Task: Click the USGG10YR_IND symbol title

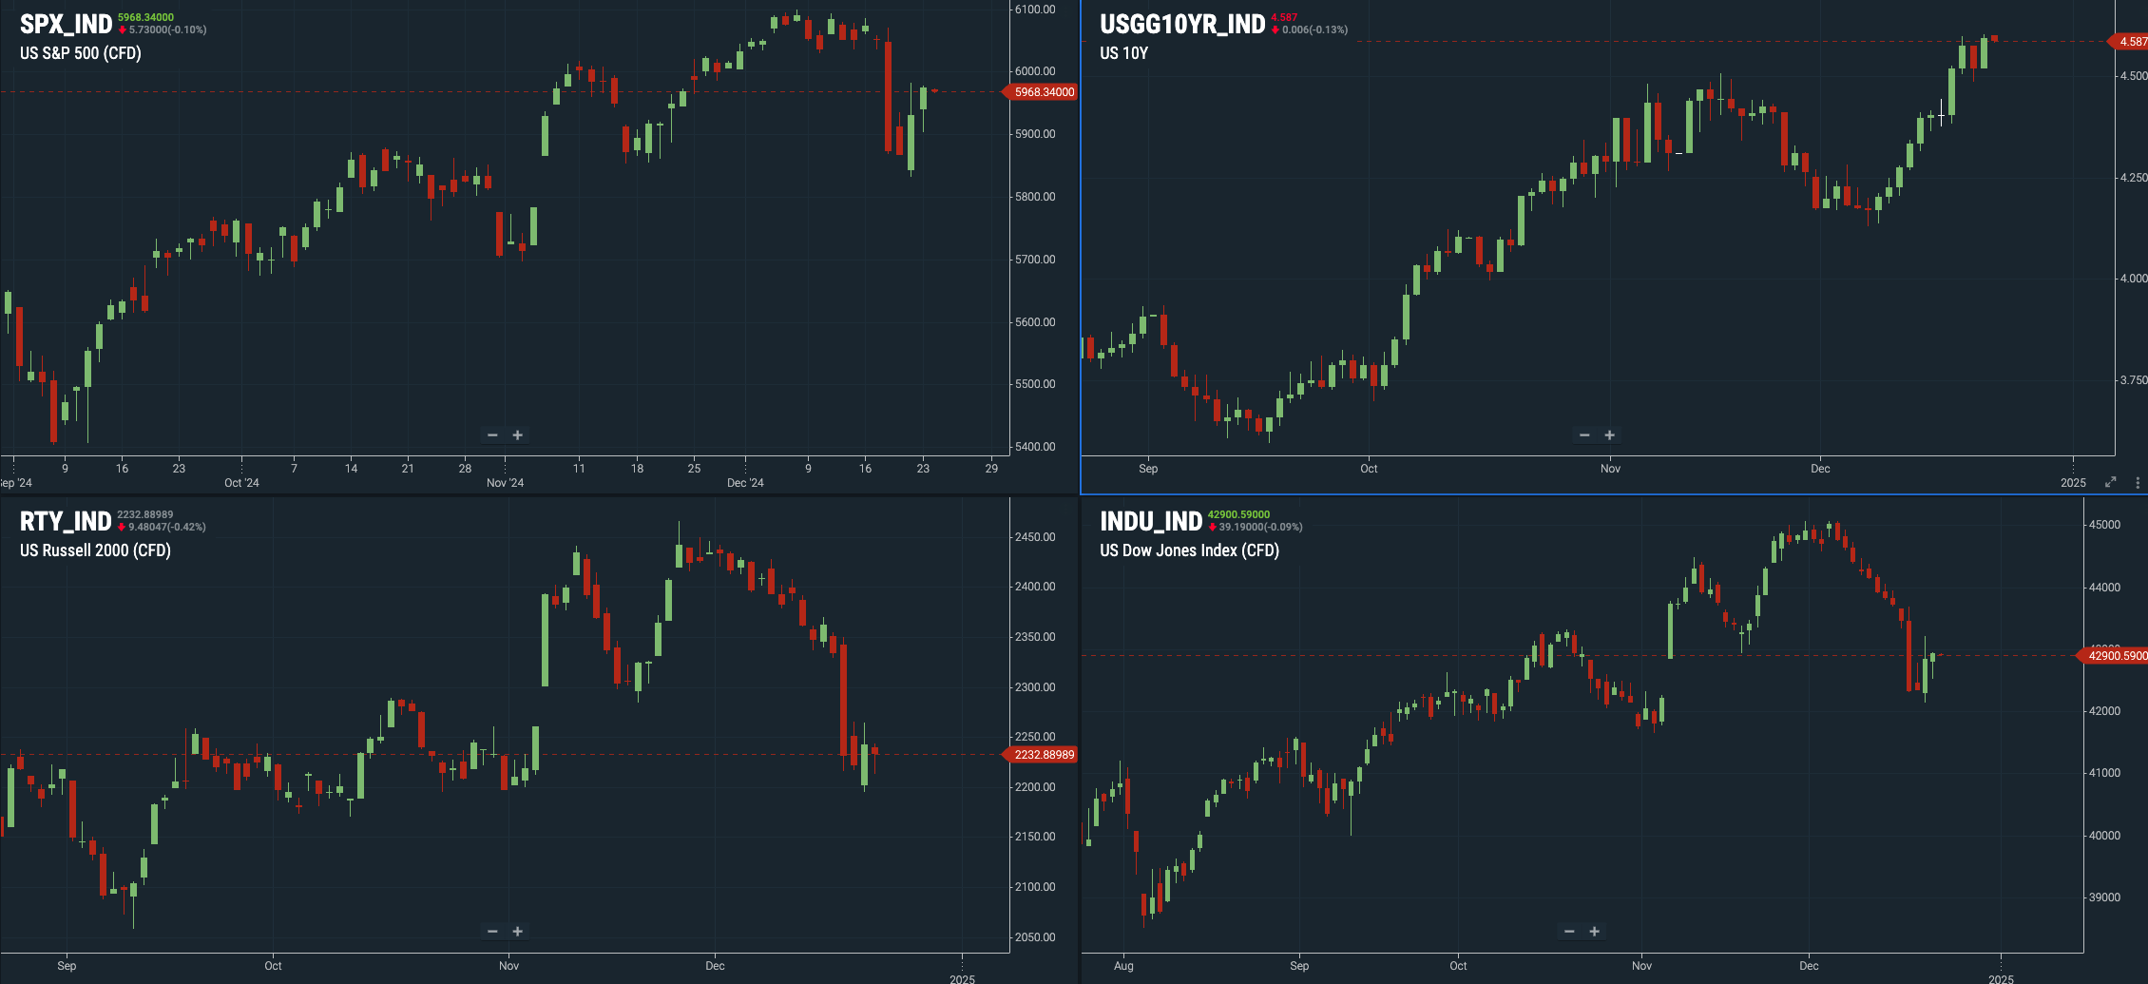Action: click(1182, 25)
